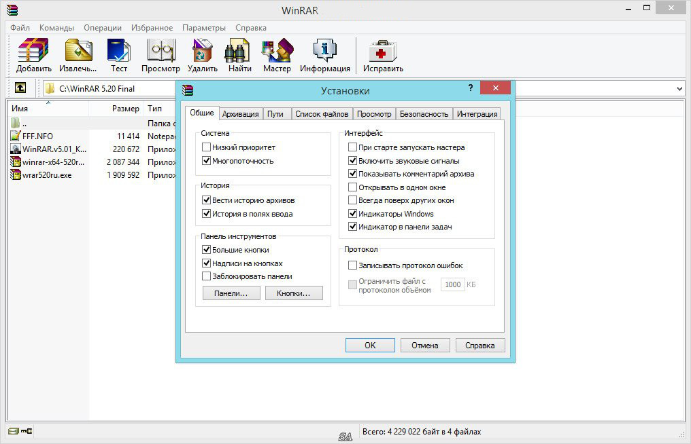Enable Заблокировать панели checkbox
The width and height of the screenshot is (691, 444).
pyautogui.click(x=206, y=276)
